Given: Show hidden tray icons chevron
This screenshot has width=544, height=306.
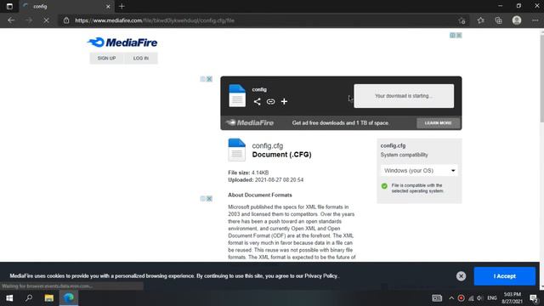Looking at the screenshot, I should pos(451,298).
